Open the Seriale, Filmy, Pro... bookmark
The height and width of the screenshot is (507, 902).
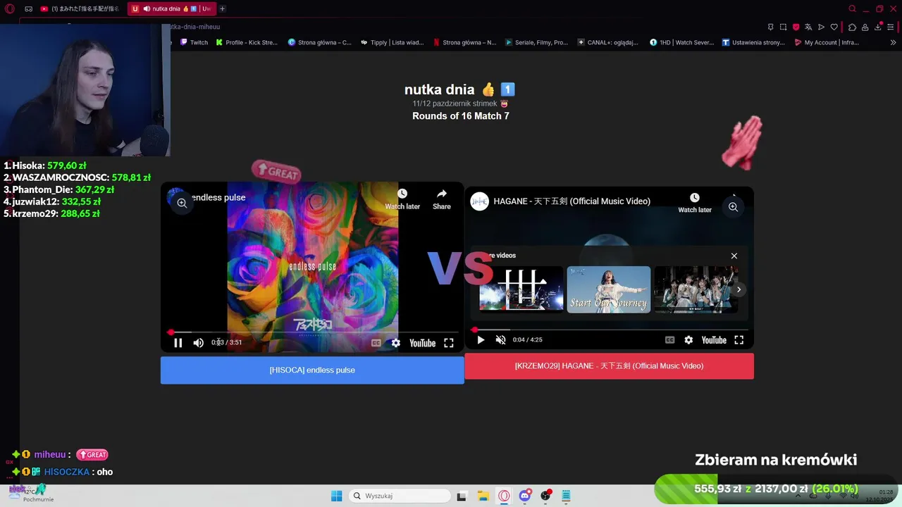click(536, 42)
